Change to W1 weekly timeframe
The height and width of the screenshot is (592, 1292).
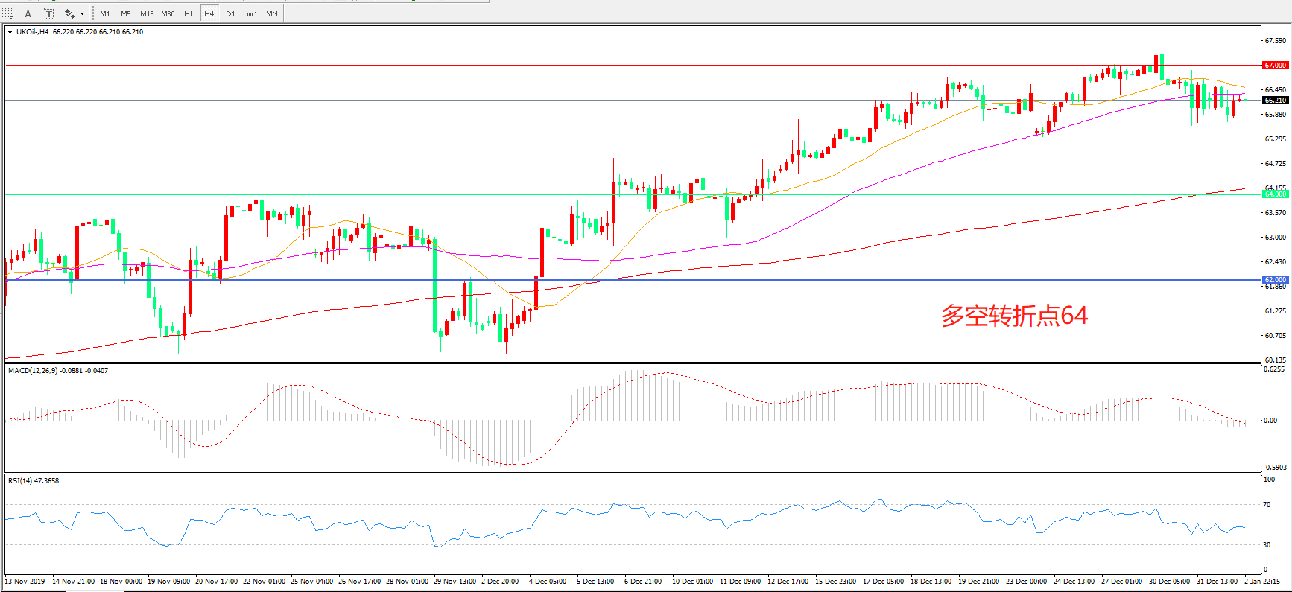click(252, 13)
